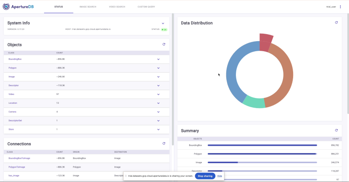349x182 pixels.
Task: Click the Stop sharing button
Action: [205, 176]
